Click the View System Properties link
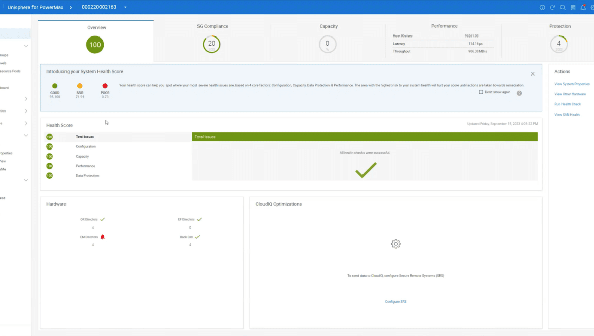The width and height of the screenshot is (594, 336). click(572, 84)
